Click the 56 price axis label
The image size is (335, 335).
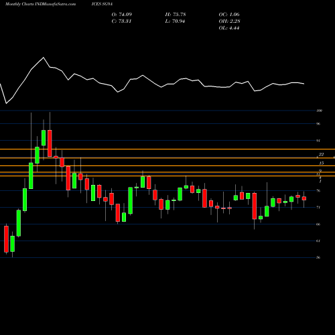point(318,257)
